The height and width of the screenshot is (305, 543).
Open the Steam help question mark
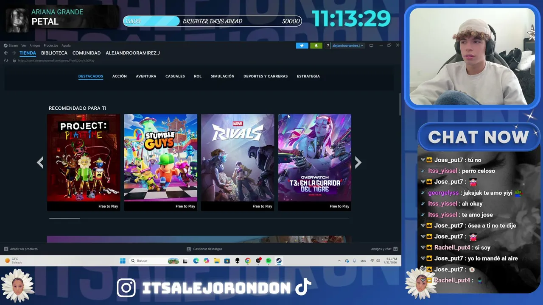(x=328, y=46)
